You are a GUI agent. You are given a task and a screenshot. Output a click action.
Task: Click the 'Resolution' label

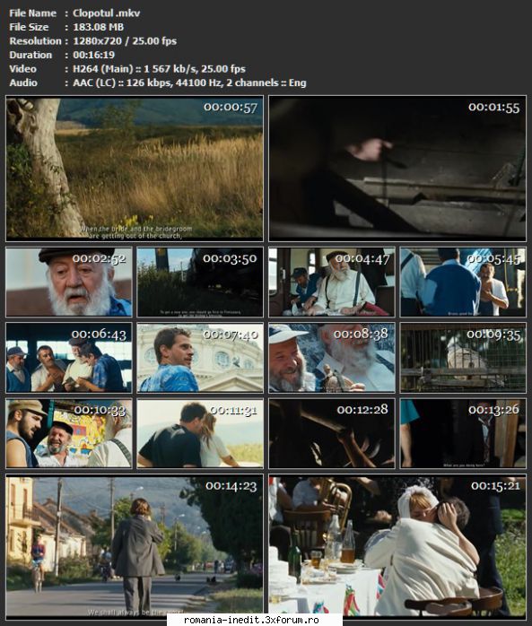coord(36,41)
